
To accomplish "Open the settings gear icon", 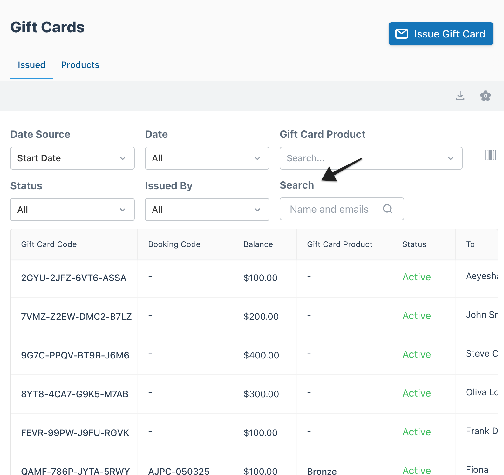I will (x=485, y=96).
